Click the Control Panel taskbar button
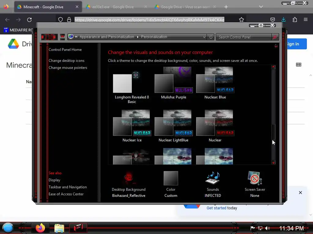This screenshot has height=234, width=313. [x=78, y=228]
